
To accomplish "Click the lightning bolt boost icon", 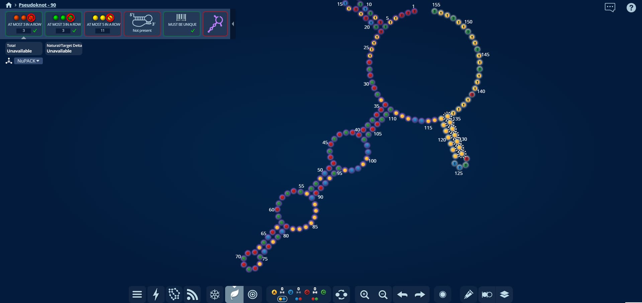I will click(156, 294).
